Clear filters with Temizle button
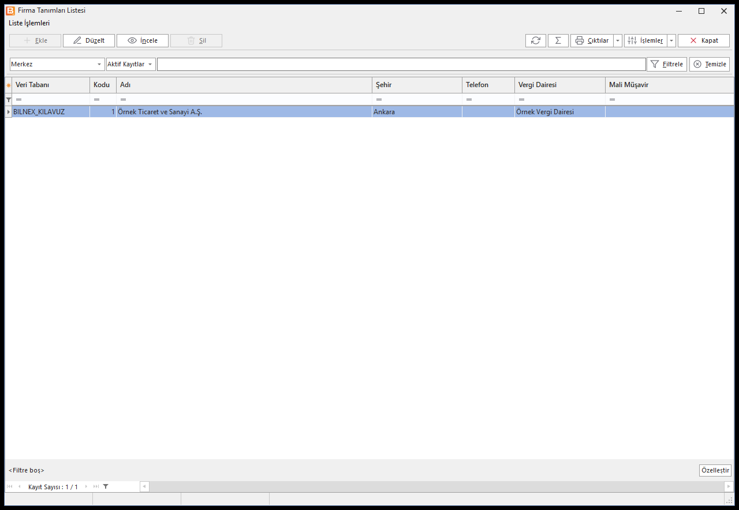Screen dimensions: 739x510 (x=710, y=64)
